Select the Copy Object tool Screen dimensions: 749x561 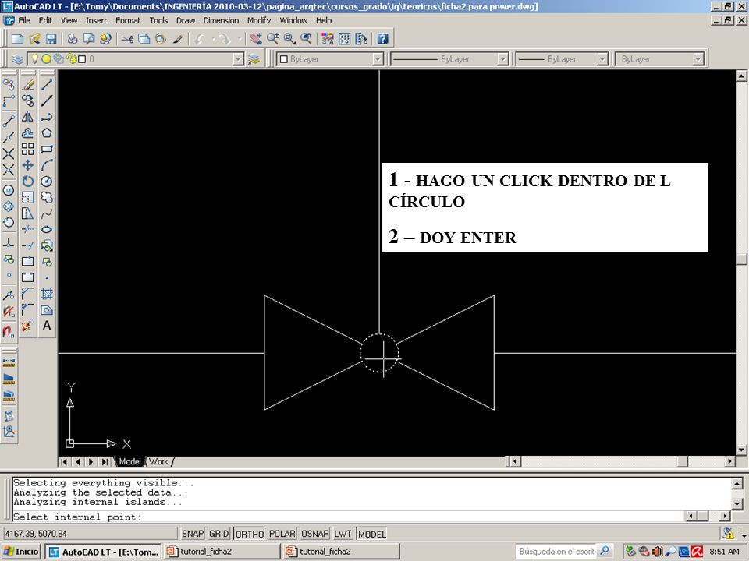[x=28, y=101]
